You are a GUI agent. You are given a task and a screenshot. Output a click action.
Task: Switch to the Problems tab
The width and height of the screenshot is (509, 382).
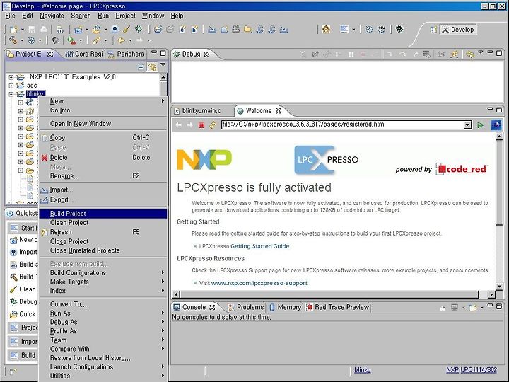click(246, 307)
